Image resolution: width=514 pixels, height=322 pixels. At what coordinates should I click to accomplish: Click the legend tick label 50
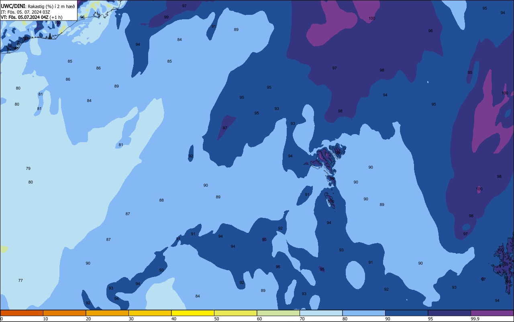tap(216, 319)
